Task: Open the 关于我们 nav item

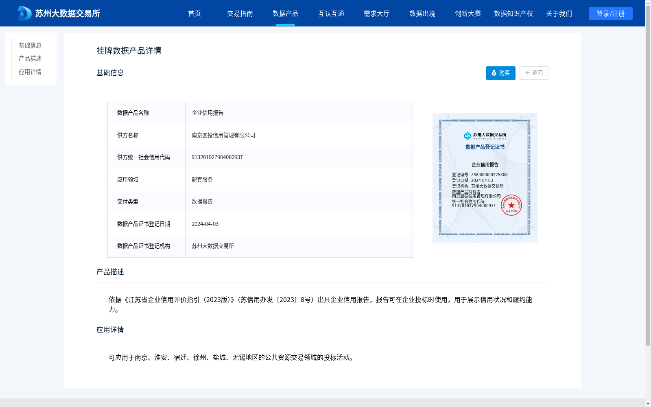Action: [x=559, y=13]
